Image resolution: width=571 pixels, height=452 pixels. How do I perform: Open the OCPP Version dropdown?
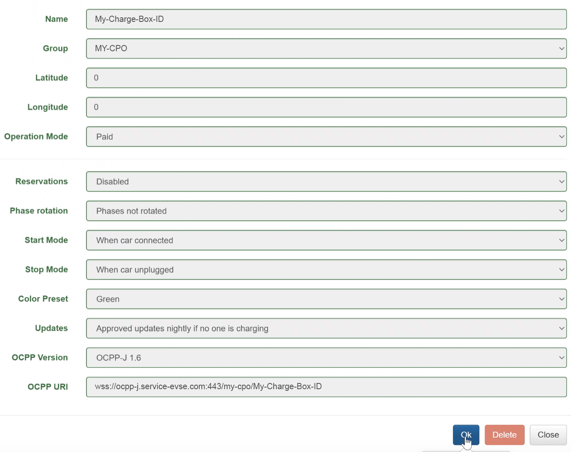326,358
